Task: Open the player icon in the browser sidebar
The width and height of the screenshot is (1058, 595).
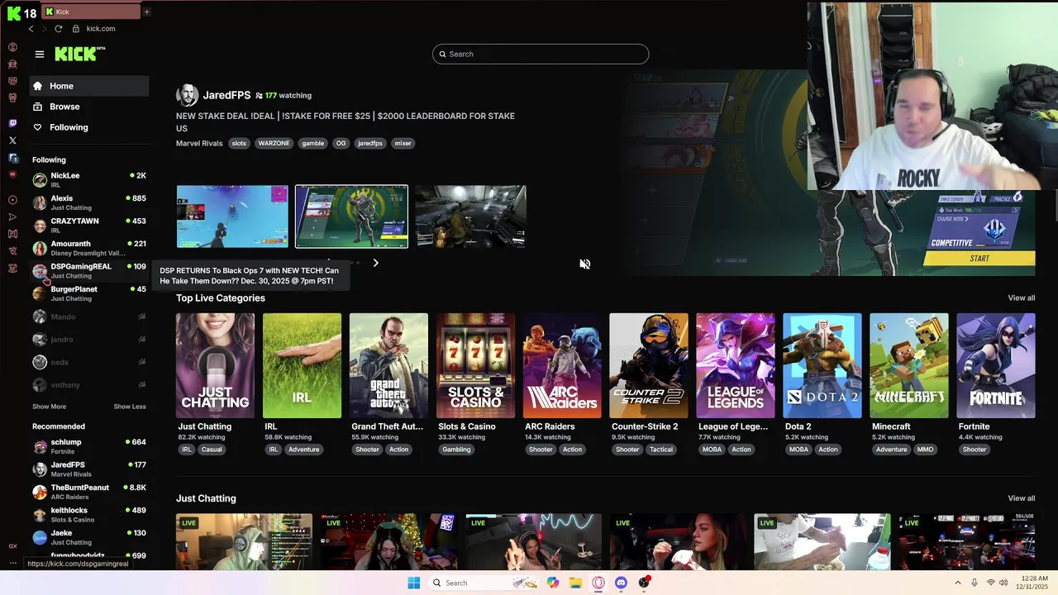Action: click(12, 200)
